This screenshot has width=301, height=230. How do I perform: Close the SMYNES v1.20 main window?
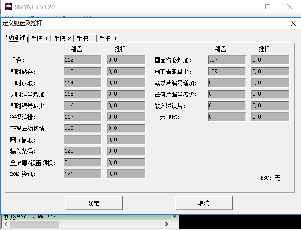pos(290,7)
